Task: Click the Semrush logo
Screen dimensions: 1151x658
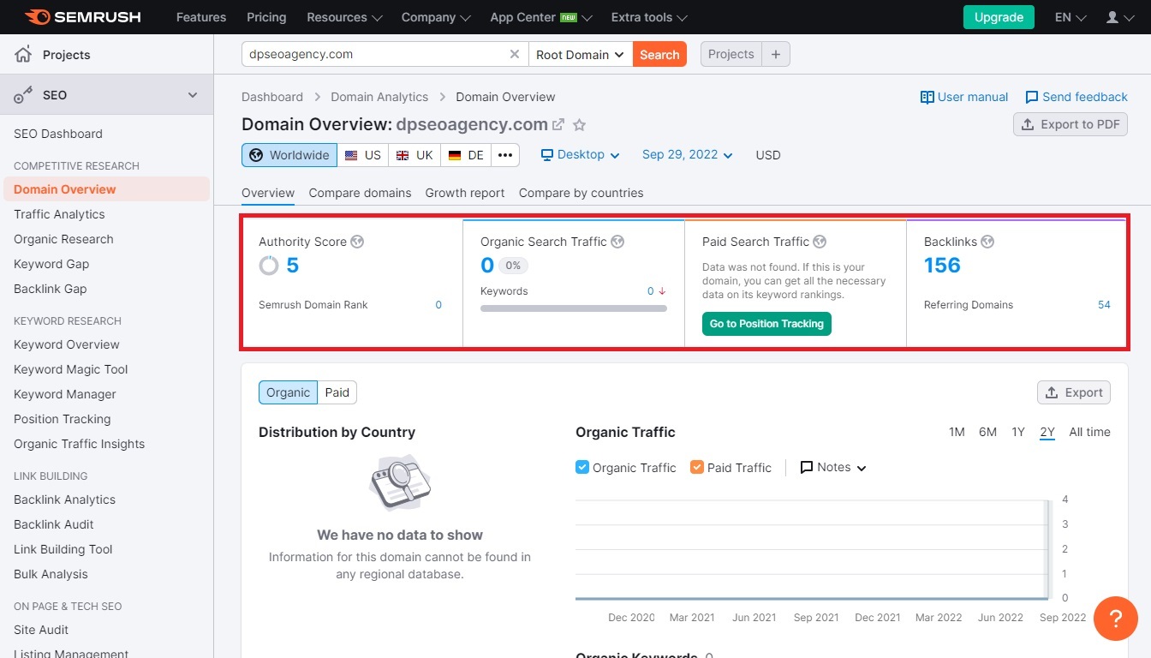Action: (x=82, y=17)
